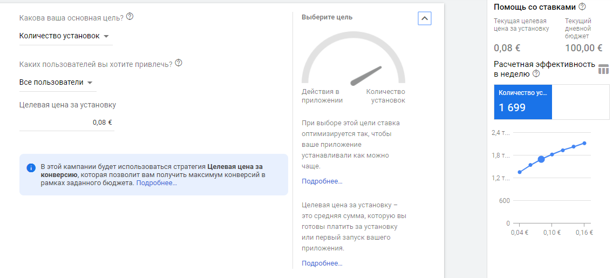Viewport: 613px width, 278px height.
Task: Open help icon beside users question
Action: [x=179, y=63]
